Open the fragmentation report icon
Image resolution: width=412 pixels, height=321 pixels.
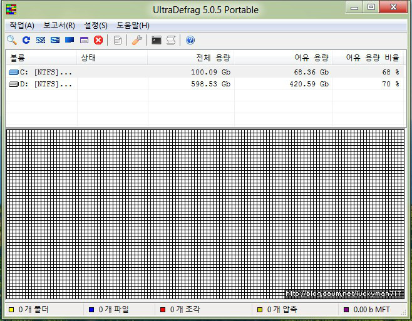coord(118,40)
